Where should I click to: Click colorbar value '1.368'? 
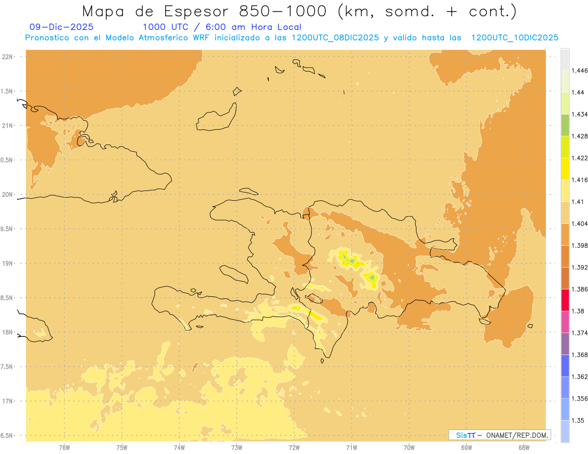(x=580, y=355)
